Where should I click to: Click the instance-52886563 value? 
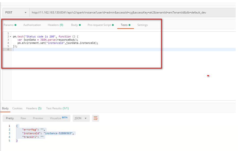coord(58,133)
